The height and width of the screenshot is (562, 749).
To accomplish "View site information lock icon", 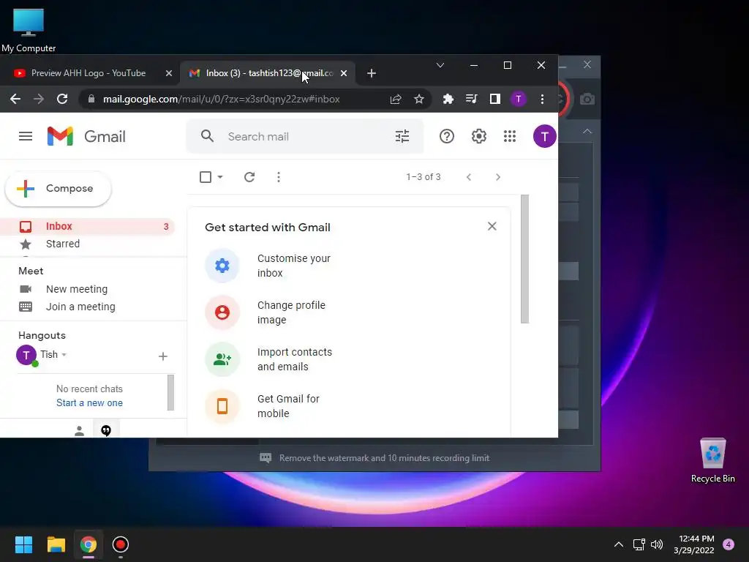I will [91, 99].
